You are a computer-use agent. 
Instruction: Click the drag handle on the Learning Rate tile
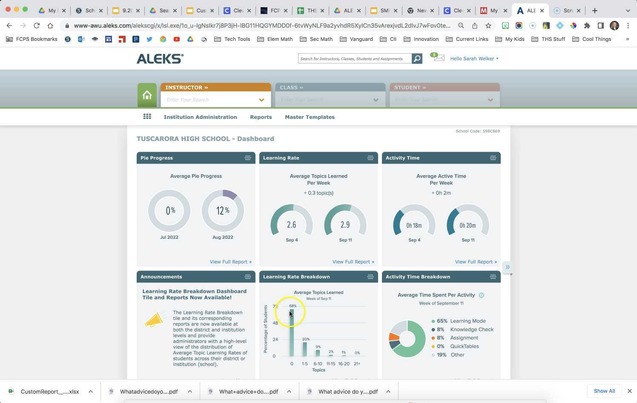pyautogui.click(x=370, y=158)
